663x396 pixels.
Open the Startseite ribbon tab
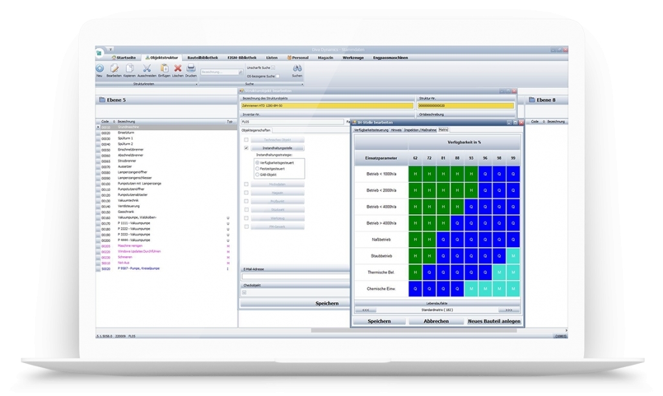coord(124,58)
